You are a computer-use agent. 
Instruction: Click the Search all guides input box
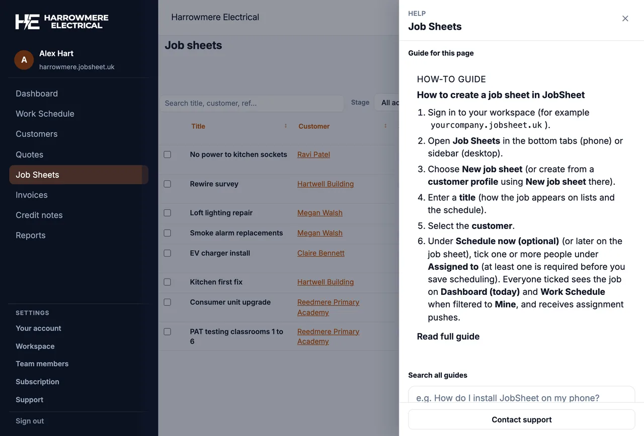point(522,395)
